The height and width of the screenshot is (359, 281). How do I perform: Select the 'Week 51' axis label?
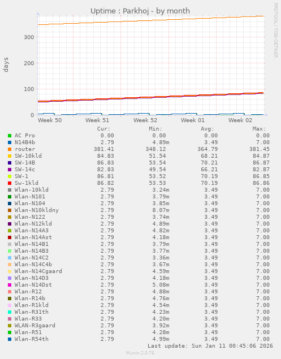tap(97, 120)
